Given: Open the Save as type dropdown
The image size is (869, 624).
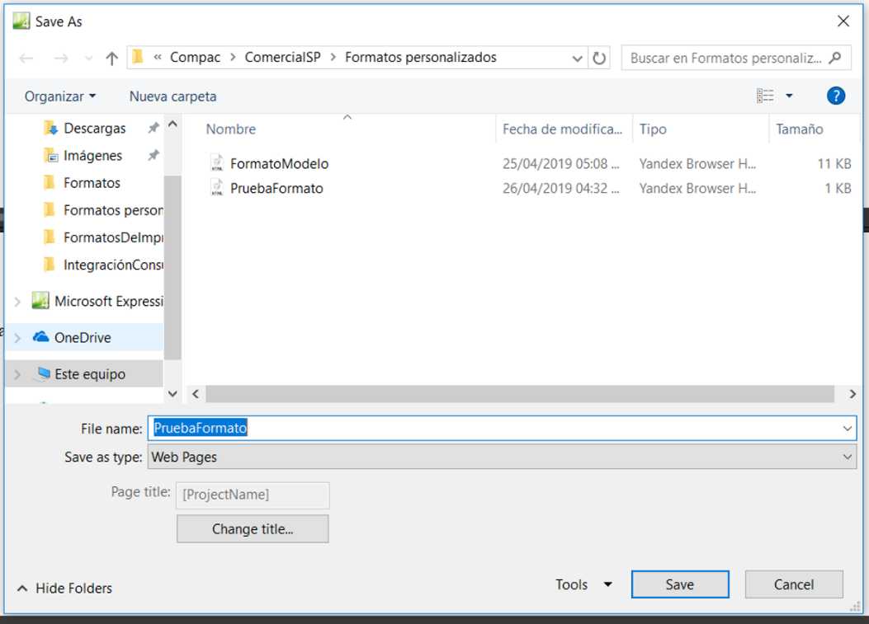Looking at the screenshot, I should pos(848,457).
